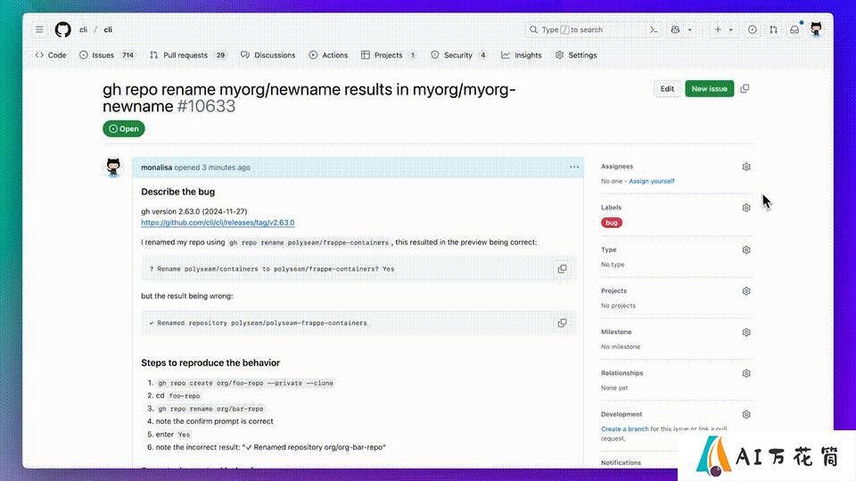This screenshot has height=481, width=856.
Task: Switch to the Discussions tab
Action: pos(268,55)
